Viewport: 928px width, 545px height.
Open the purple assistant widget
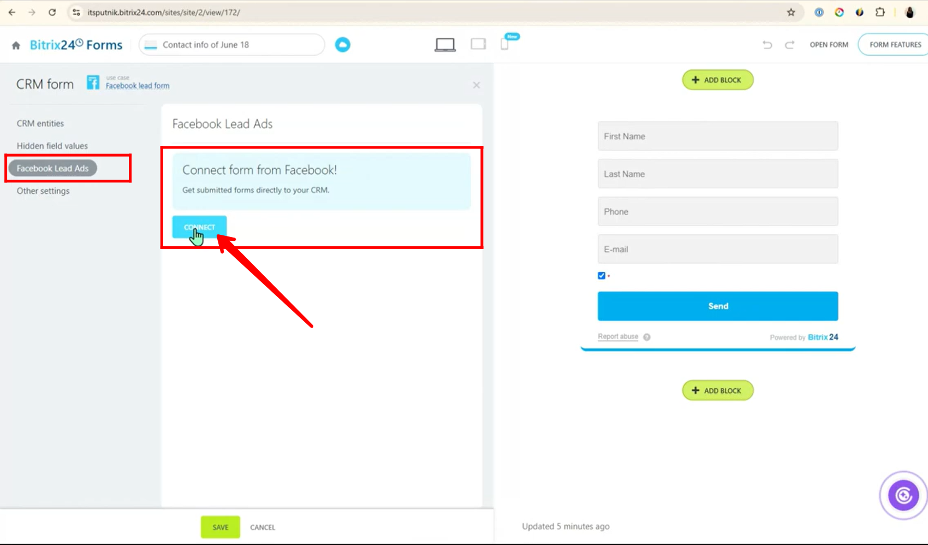coord(903,495)
